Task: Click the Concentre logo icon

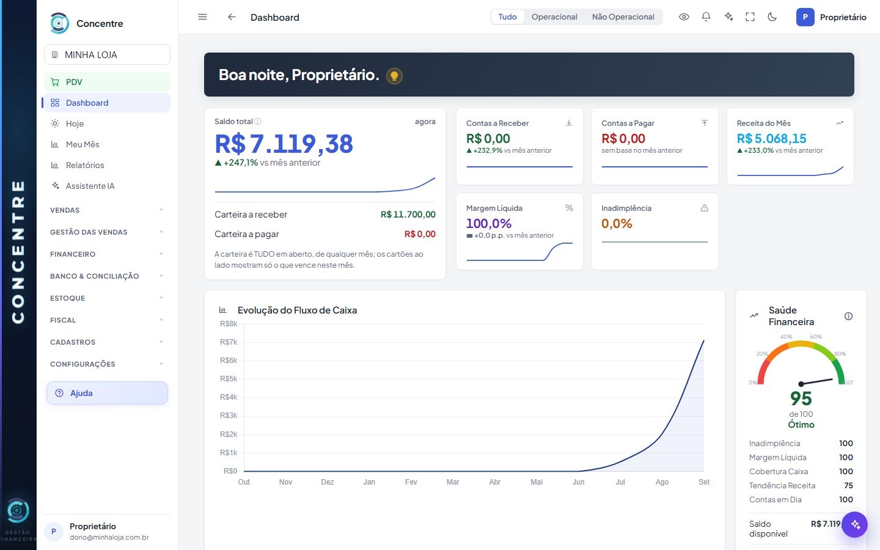Action: tap(59, 23)
